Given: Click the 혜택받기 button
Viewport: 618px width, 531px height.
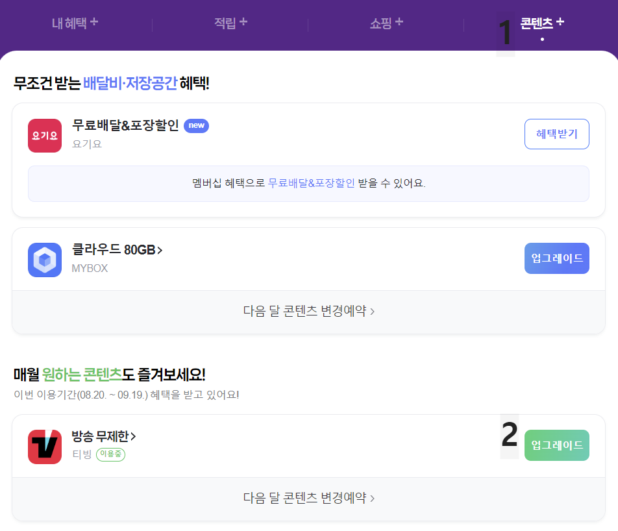Looking at the screenshot, I should pyautogui.click(x=556, y=134).
